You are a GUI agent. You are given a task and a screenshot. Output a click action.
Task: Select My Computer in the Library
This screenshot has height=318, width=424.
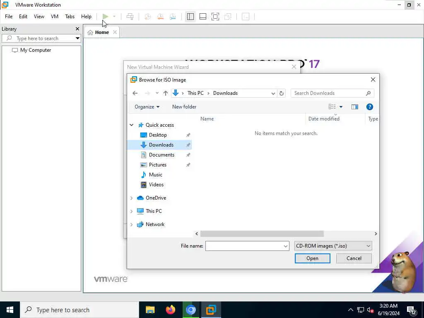coord(36,50)
